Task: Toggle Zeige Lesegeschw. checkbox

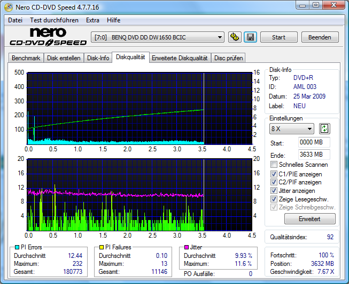Action: pyautogui.click(x=274, y=199)
